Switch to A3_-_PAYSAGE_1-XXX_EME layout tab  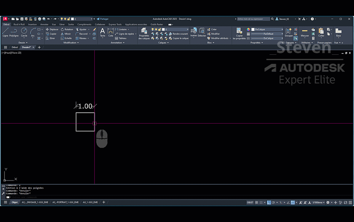pos(35,202)
